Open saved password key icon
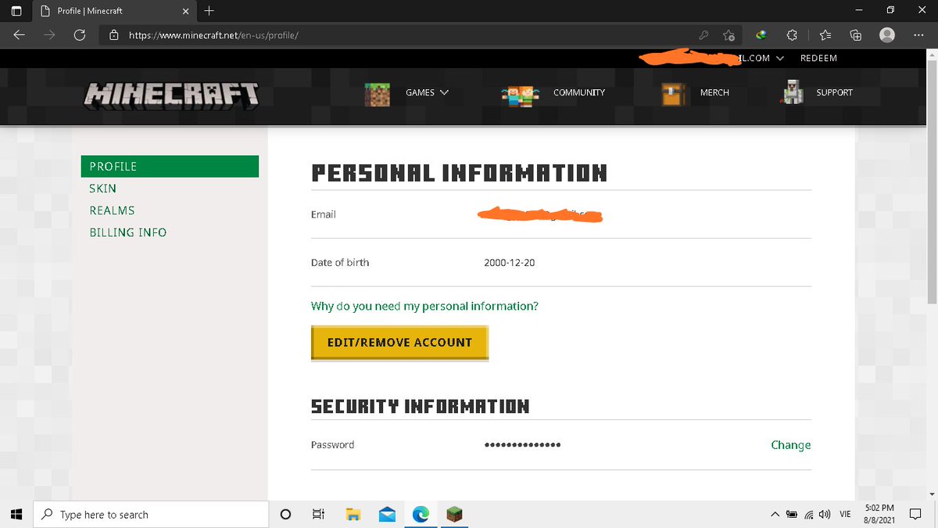This screenshot has height=528, width=938. [703, 35]
